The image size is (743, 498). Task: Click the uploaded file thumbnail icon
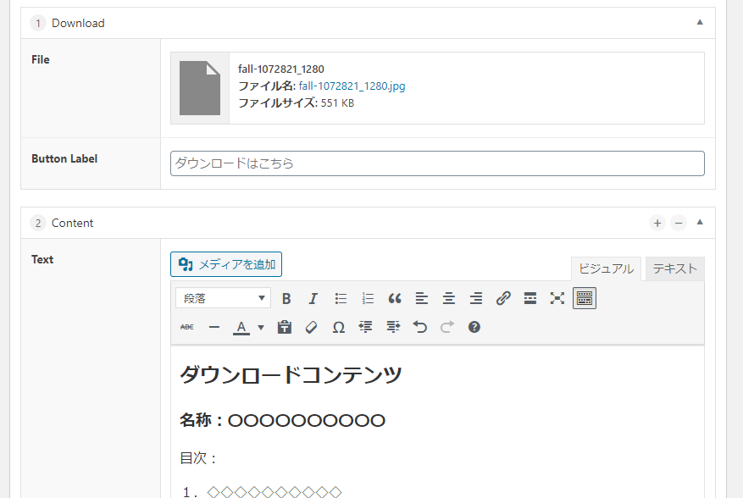[x=200, y=88]
